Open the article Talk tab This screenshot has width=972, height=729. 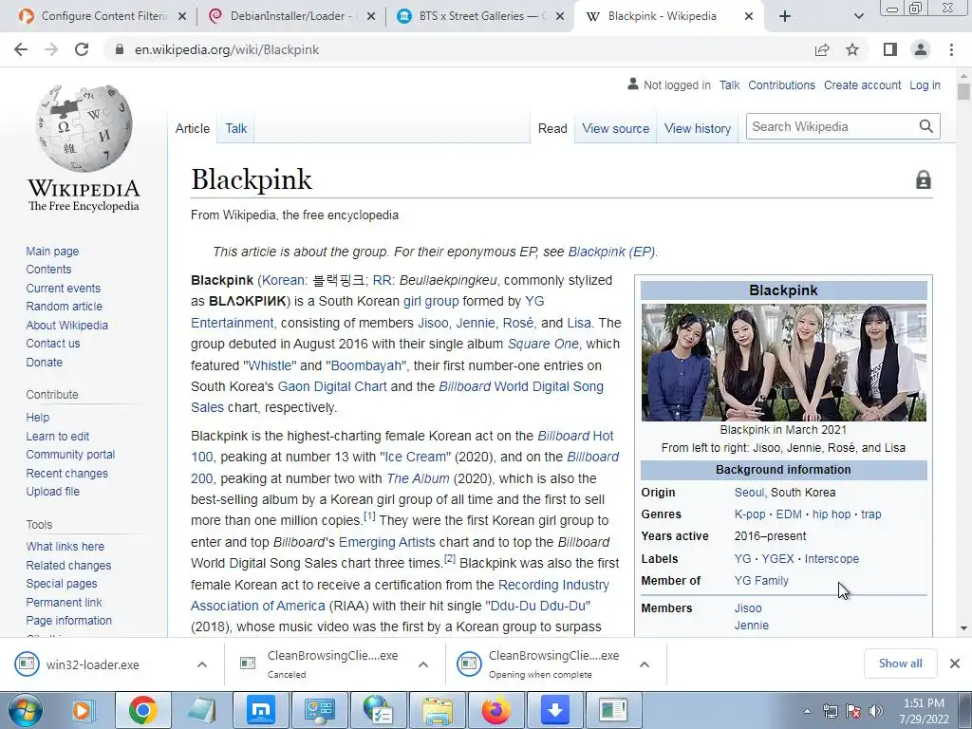coord(236,128)
